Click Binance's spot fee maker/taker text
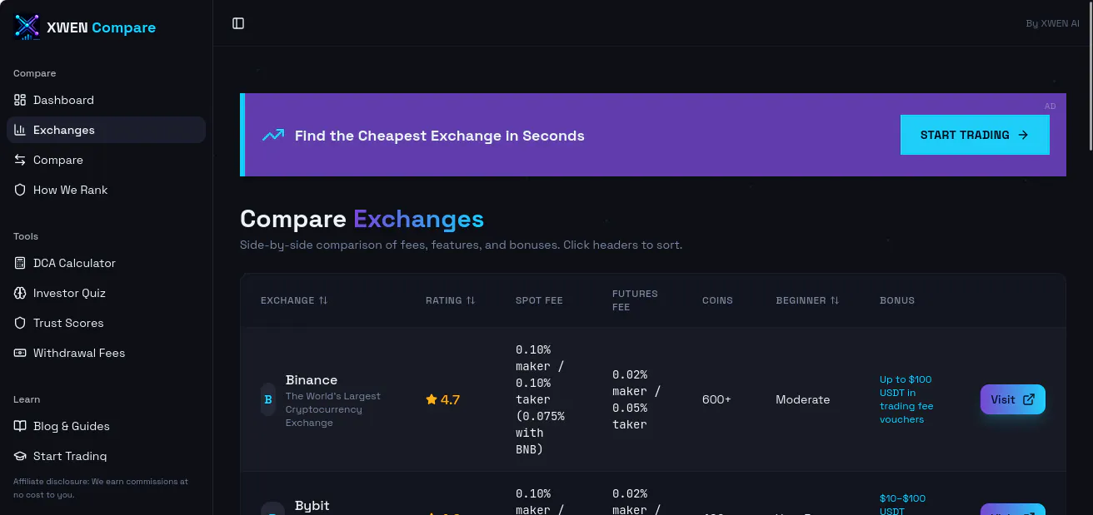This screenshot has height=515, width=1093. point(540,399)
